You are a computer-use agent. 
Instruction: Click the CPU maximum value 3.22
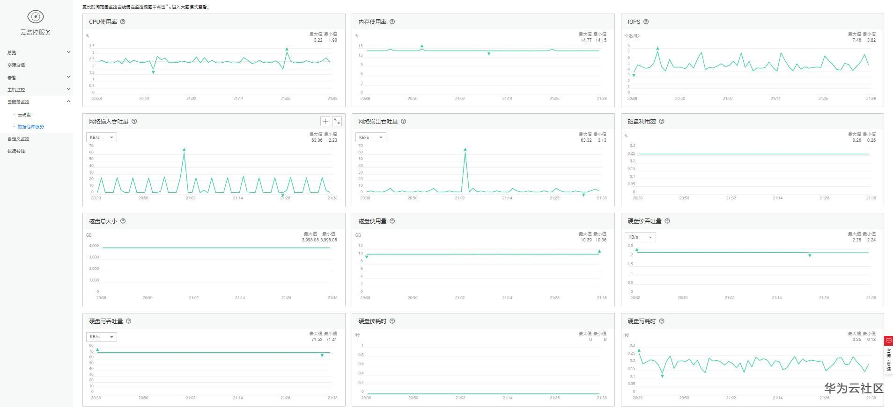tap(318, 40)
